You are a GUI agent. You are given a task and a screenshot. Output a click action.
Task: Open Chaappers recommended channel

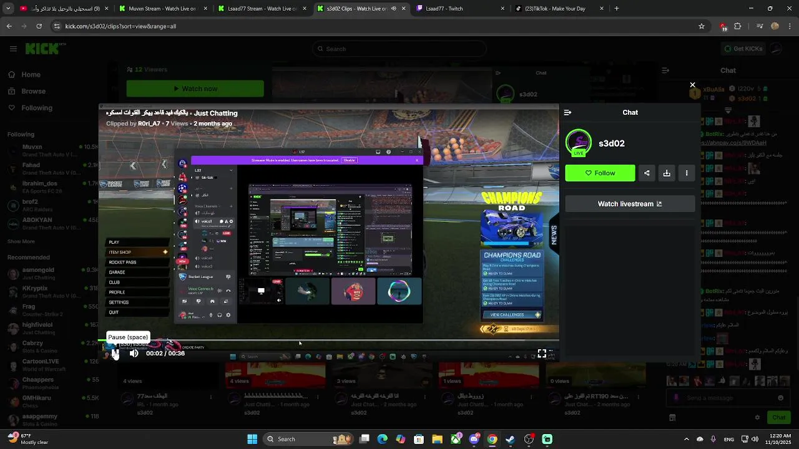(53, 383)
